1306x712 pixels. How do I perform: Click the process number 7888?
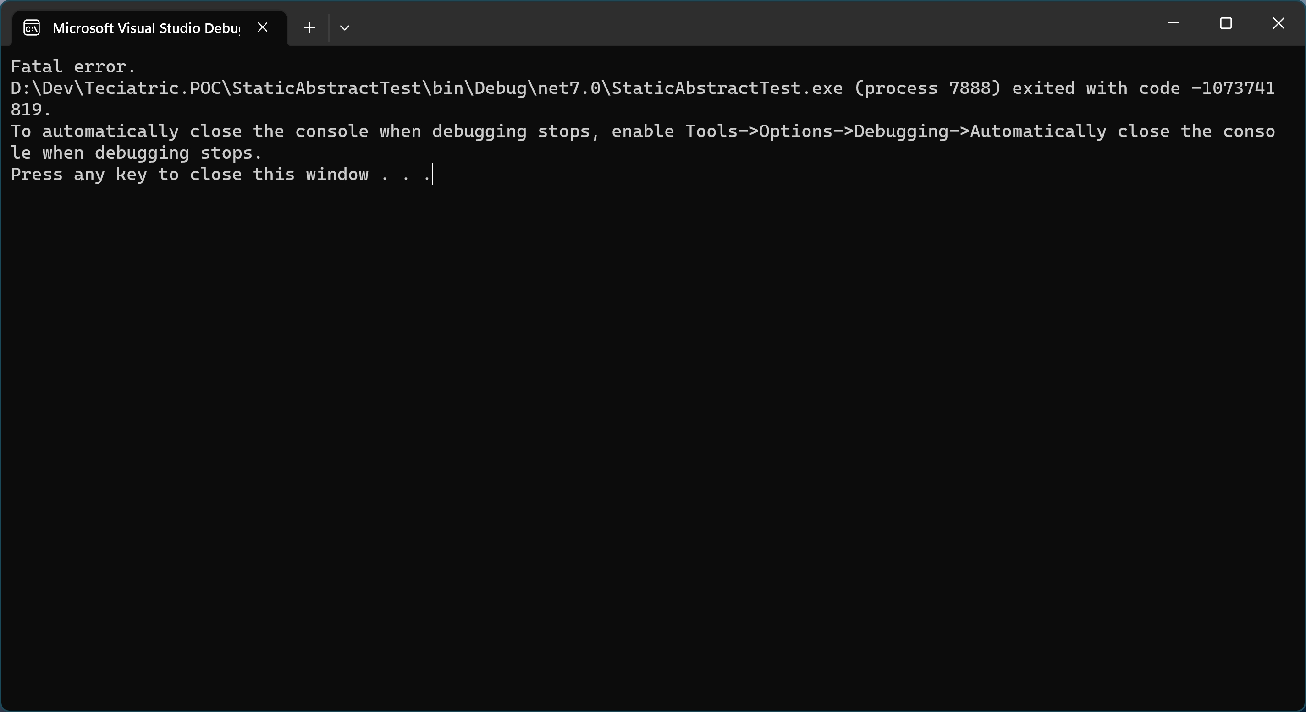click(972, 88)
